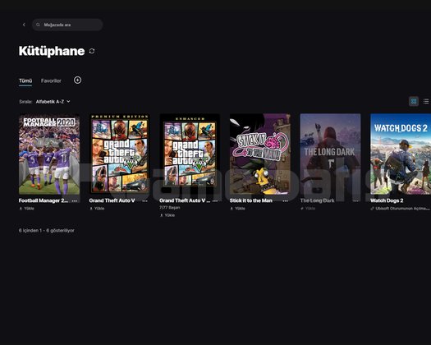Click the Football Manager 2... title text
Screen dimensions: 431x345
(x=44, y=200)
